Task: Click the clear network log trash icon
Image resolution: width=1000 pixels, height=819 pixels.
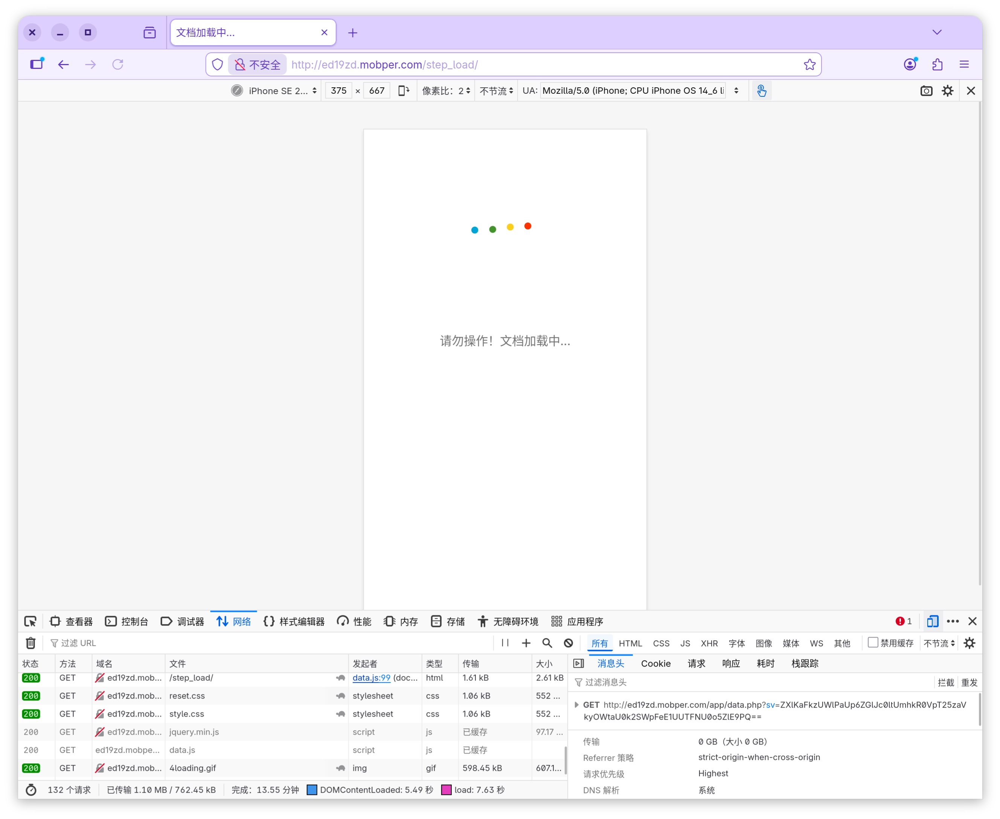Action: (30, 643)
